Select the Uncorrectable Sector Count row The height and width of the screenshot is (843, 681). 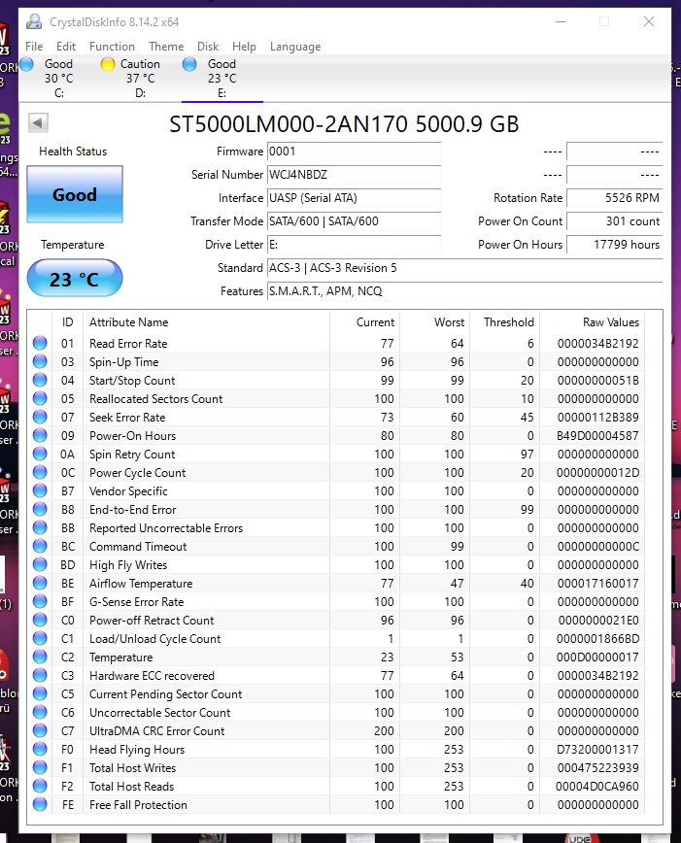tap(336, 712)
